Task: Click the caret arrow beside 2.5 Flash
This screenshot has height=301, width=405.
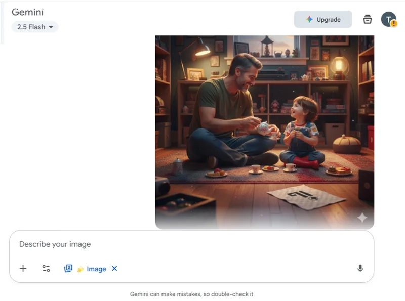Action: [x=51, y=27]
